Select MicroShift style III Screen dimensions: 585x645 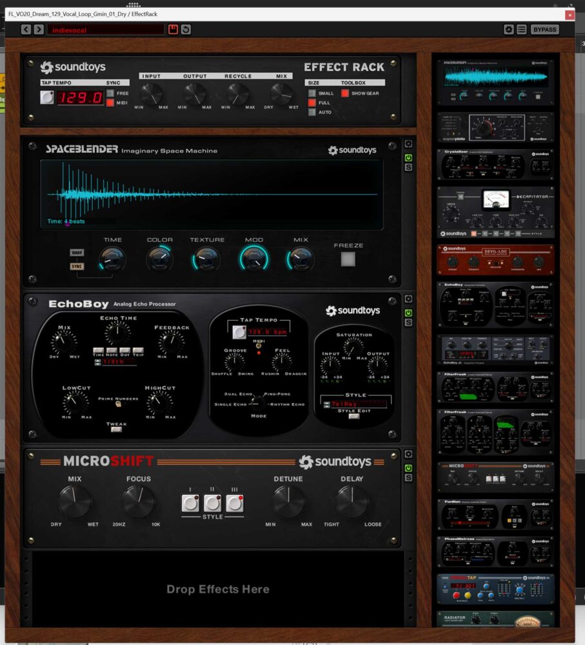click(x=235, y=504)
